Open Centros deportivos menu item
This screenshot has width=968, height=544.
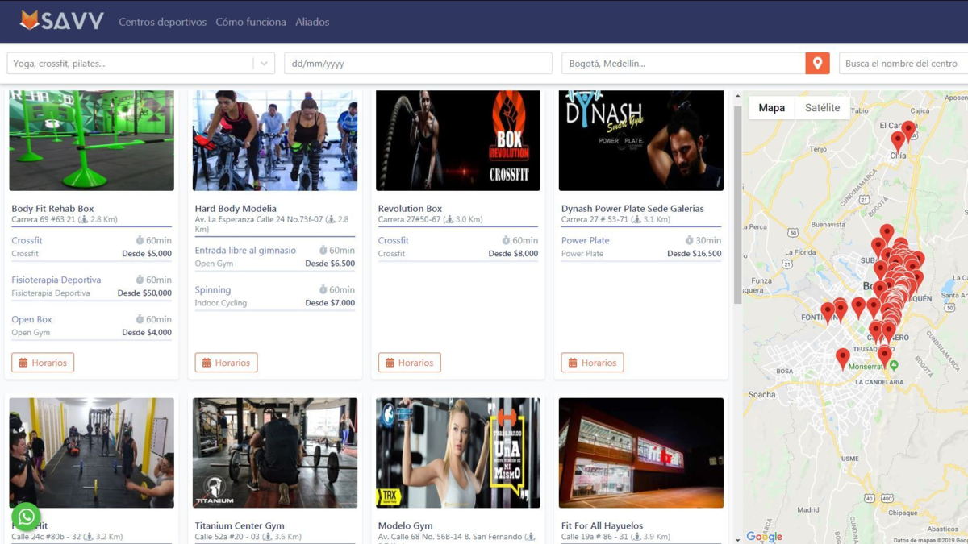pyautogui.click(x=162, y=22)
